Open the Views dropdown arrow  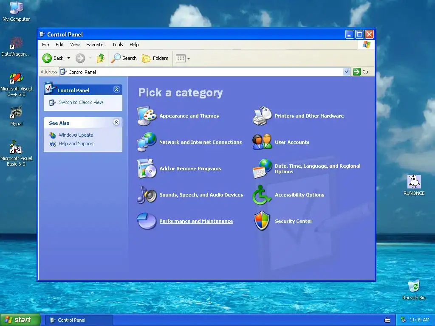pos(188,59)
